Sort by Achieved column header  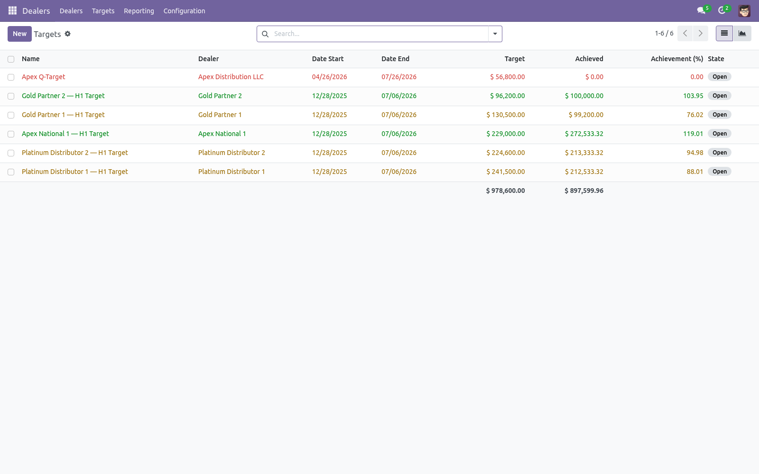(589, 59)
